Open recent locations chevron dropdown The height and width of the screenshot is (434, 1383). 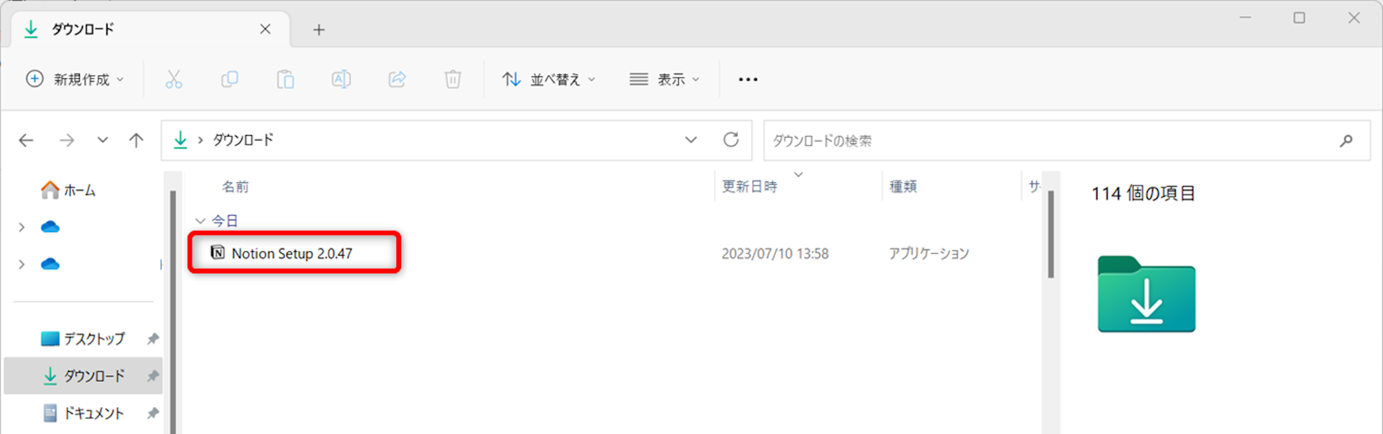[103, 140]
